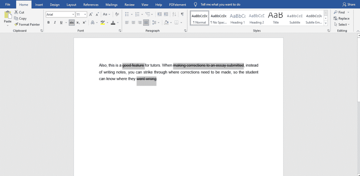Click the Share button
The width and height of the screenshot is (360, 176).
(x=349, y=5)
